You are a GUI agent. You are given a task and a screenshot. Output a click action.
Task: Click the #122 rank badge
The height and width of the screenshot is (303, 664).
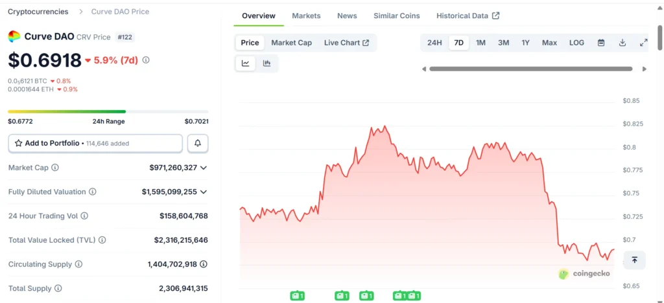(125, 37)
